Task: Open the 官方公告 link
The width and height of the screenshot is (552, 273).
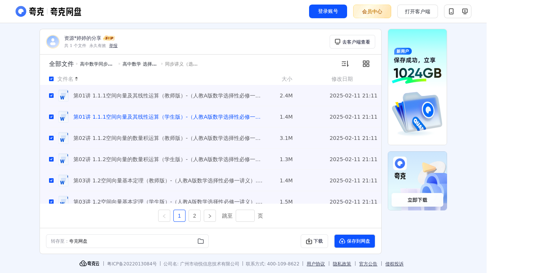Action: (368, 264)
